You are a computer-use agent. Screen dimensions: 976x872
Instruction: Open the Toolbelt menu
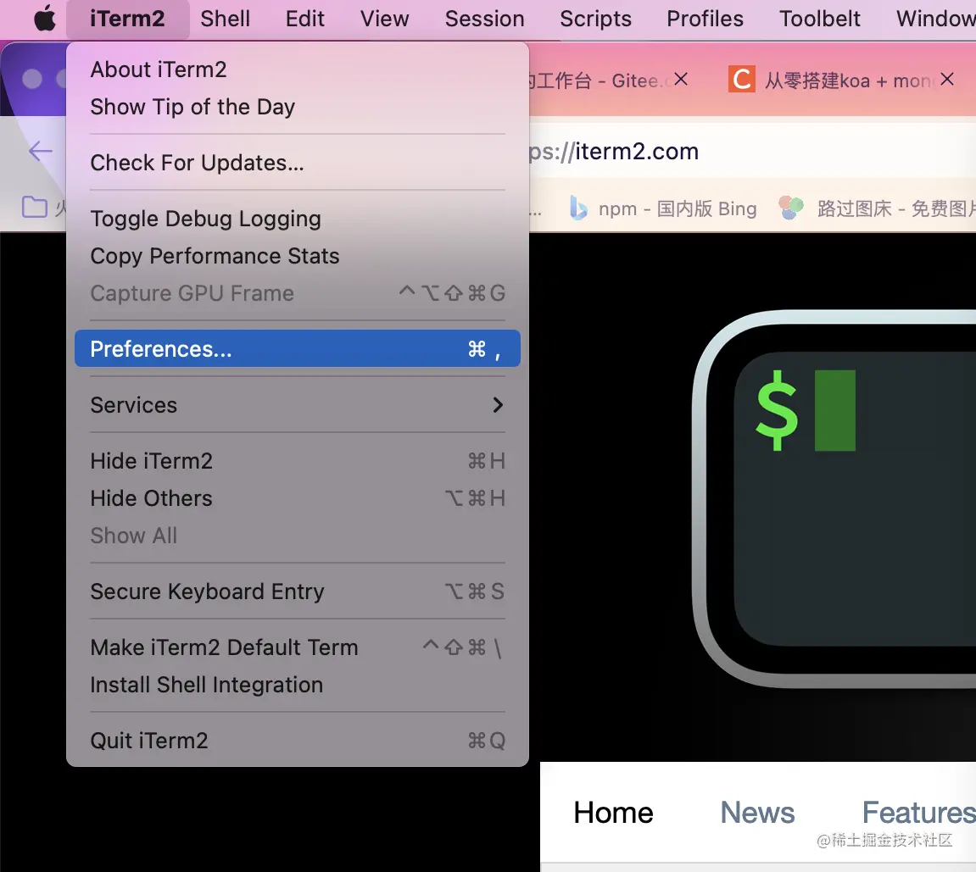820,19
